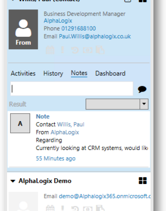Viewport: 166px width, 211px height.
Task: Click the calendar icon under Paul Willis
Action: point(50,50)
